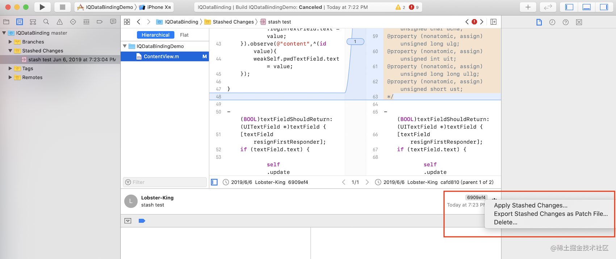Click the blue breakpoint tag icon in debug bar

coord(142,221)
